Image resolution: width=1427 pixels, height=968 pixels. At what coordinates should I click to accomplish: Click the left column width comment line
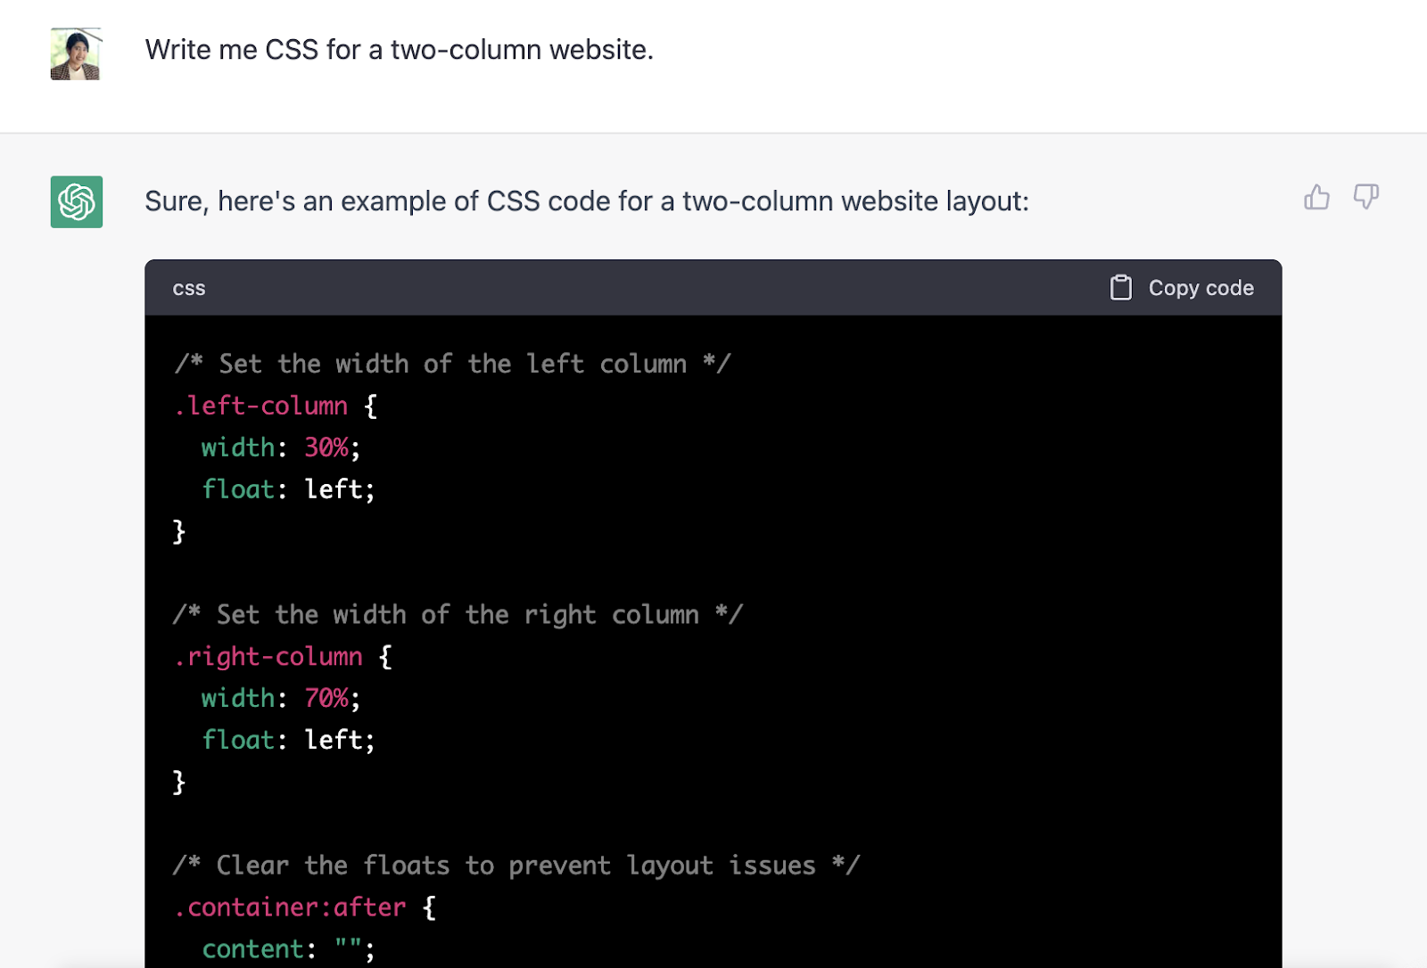pyautogui.click(x=452, y=365)
